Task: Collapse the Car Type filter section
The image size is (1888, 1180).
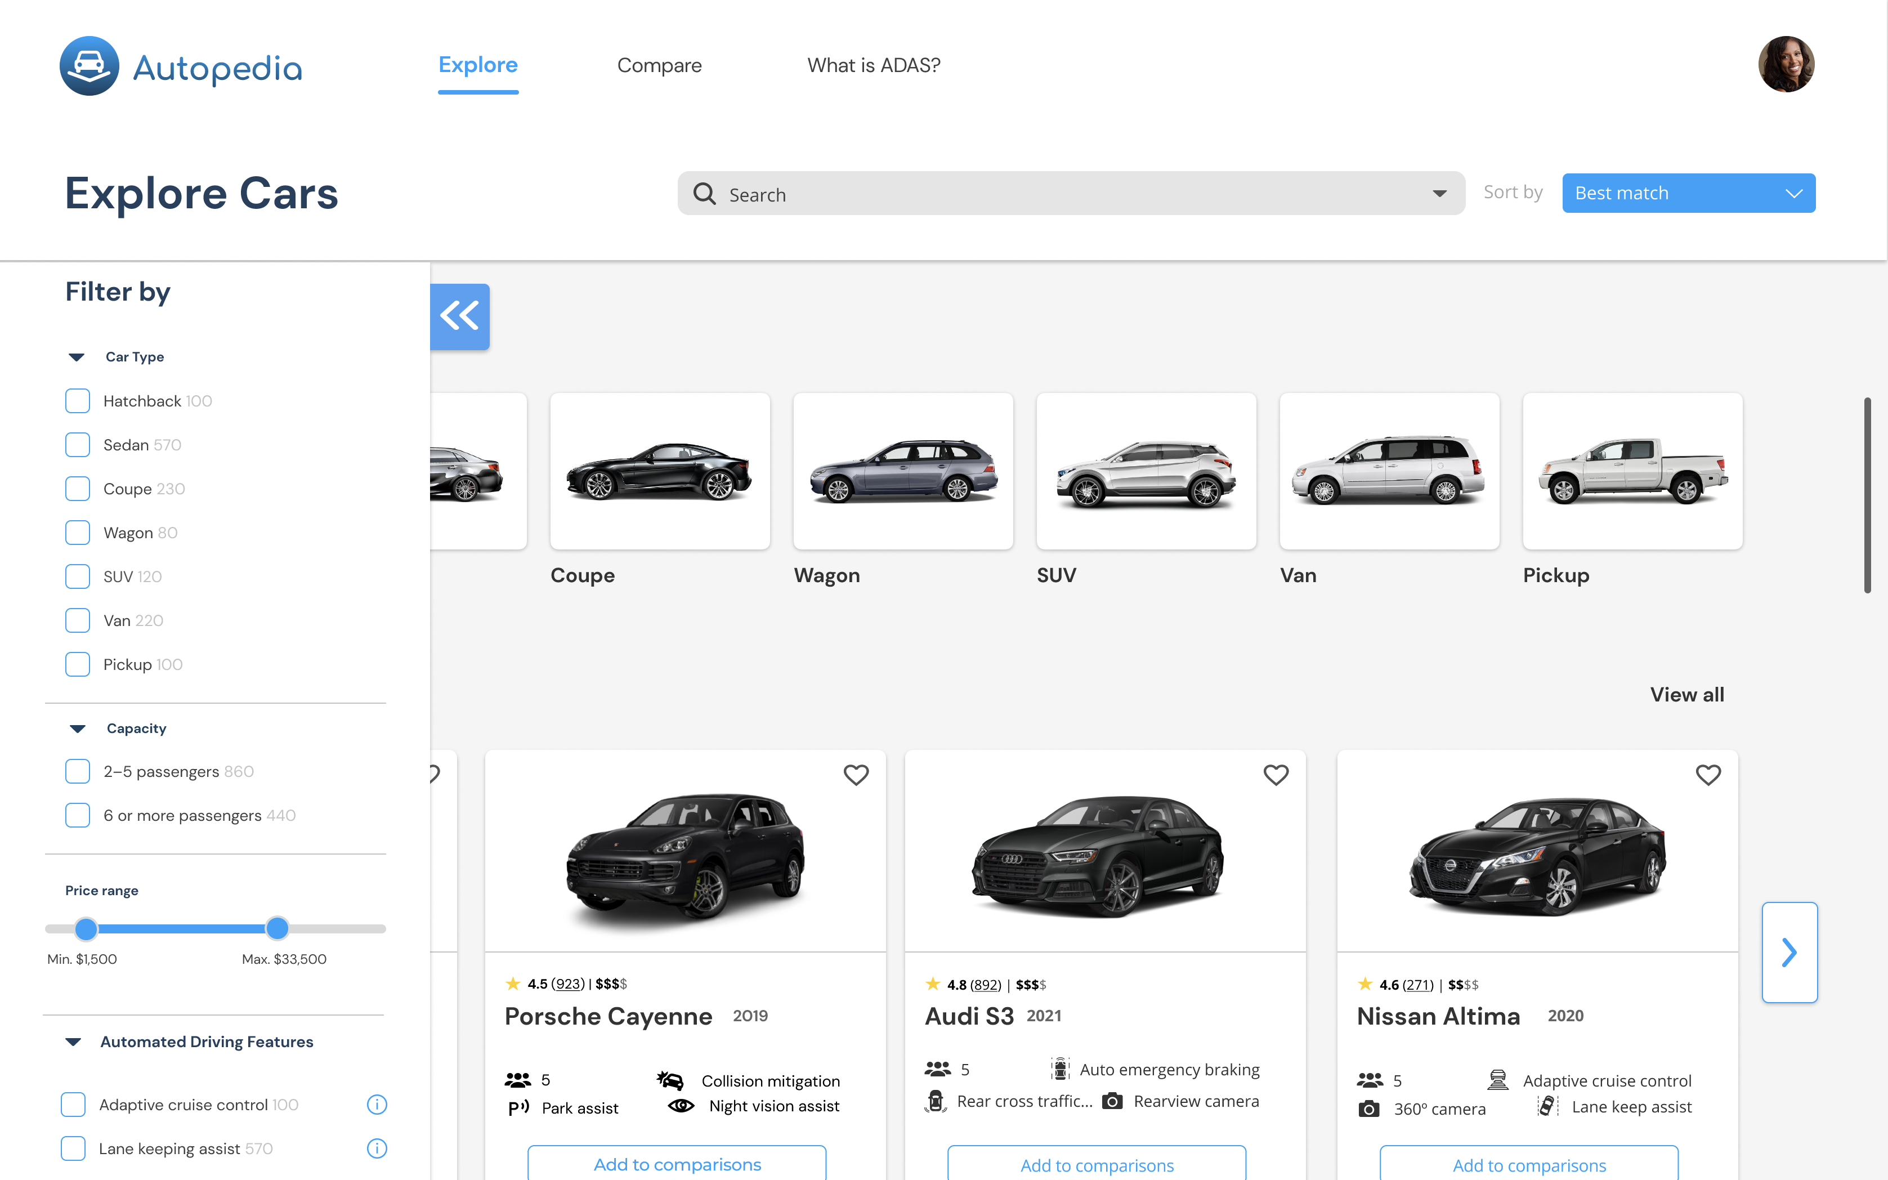Action: pyautogui.click(x=77, y=357)
